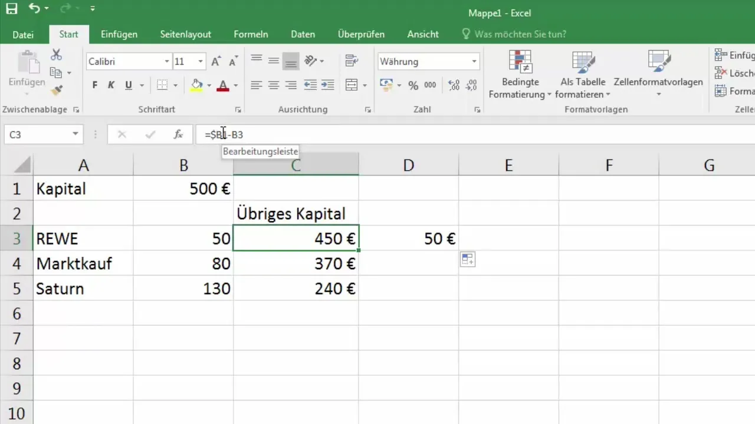Cancel formula entry with X button
The image size is (755, 424).
(x=122, y=134)
